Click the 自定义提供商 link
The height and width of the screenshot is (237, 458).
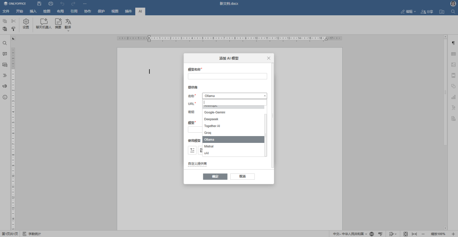[x=197, y=164]
